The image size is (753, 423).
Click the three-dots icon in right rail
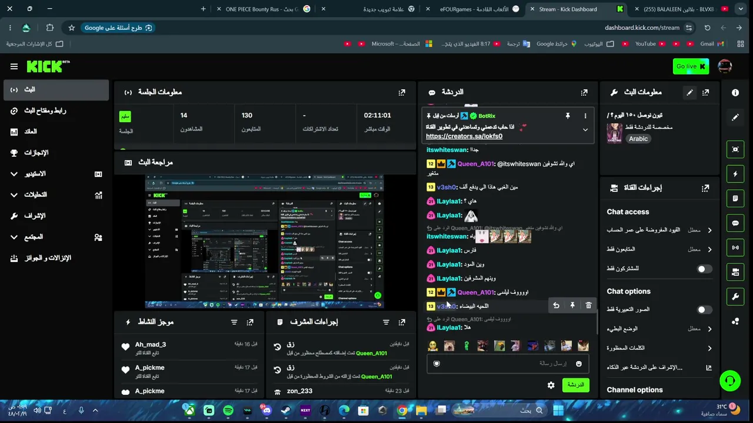(735, 321)
